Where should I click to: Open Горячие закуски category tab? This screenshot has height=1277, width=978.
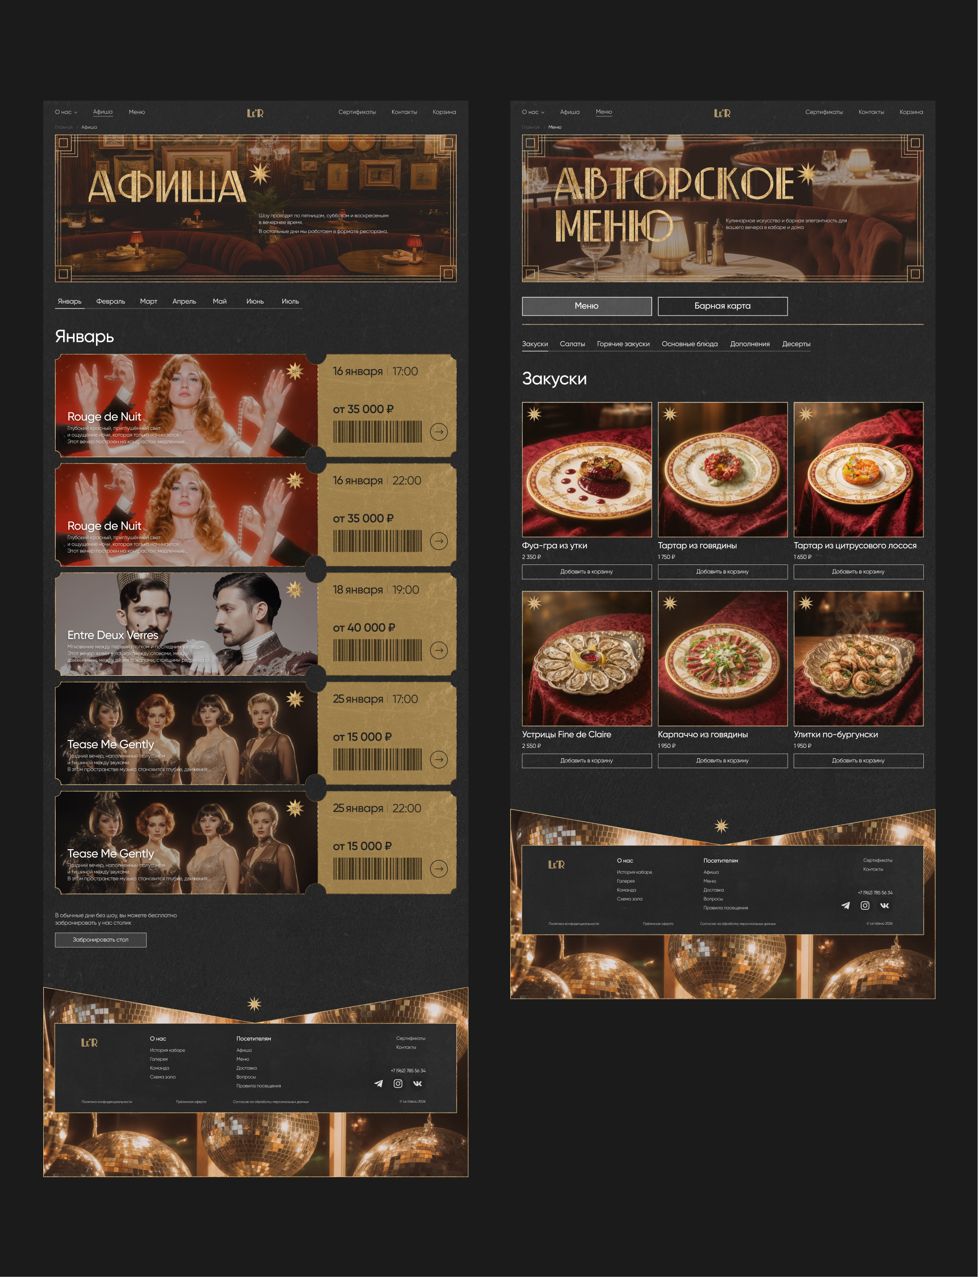(623, 344)
